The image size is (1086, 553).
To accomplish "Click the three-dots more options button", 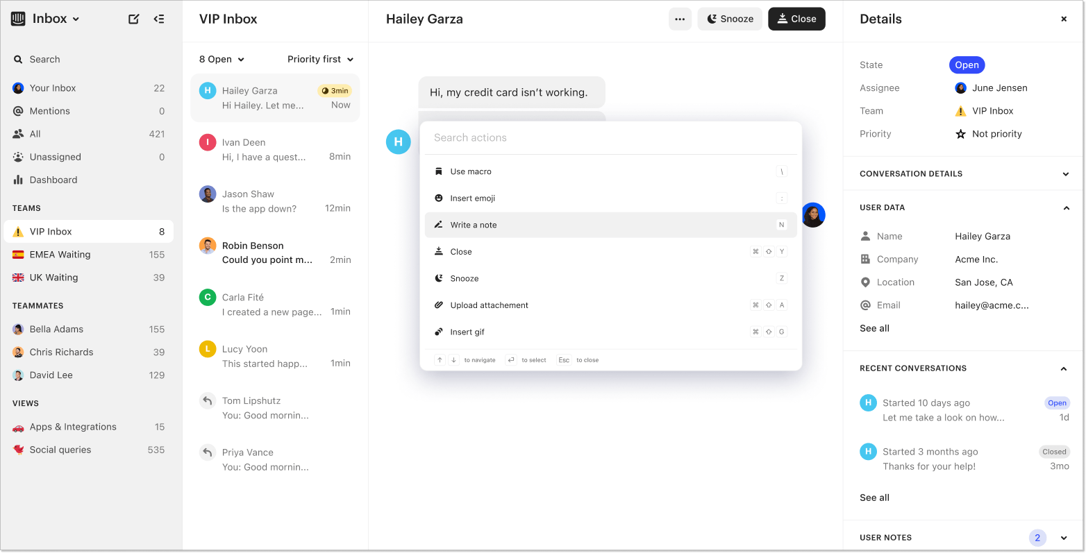I will pos(680,19).
